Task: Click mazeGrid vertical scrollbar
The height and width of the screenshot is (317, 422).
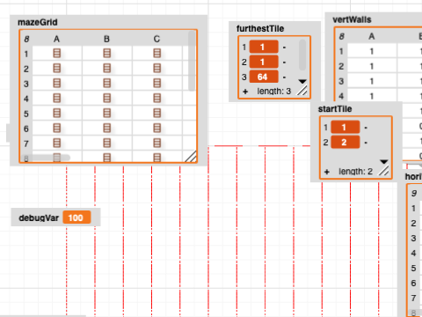Action: coord(192,61)
